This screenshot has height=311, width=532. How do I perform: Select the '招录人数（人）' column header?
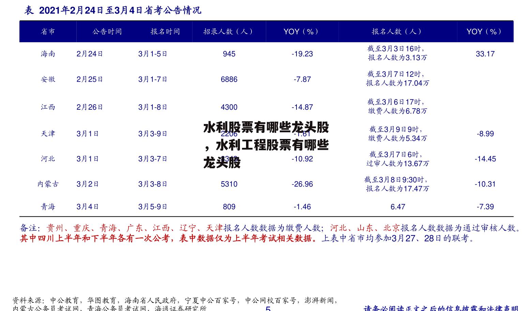(x=229, y=32)
